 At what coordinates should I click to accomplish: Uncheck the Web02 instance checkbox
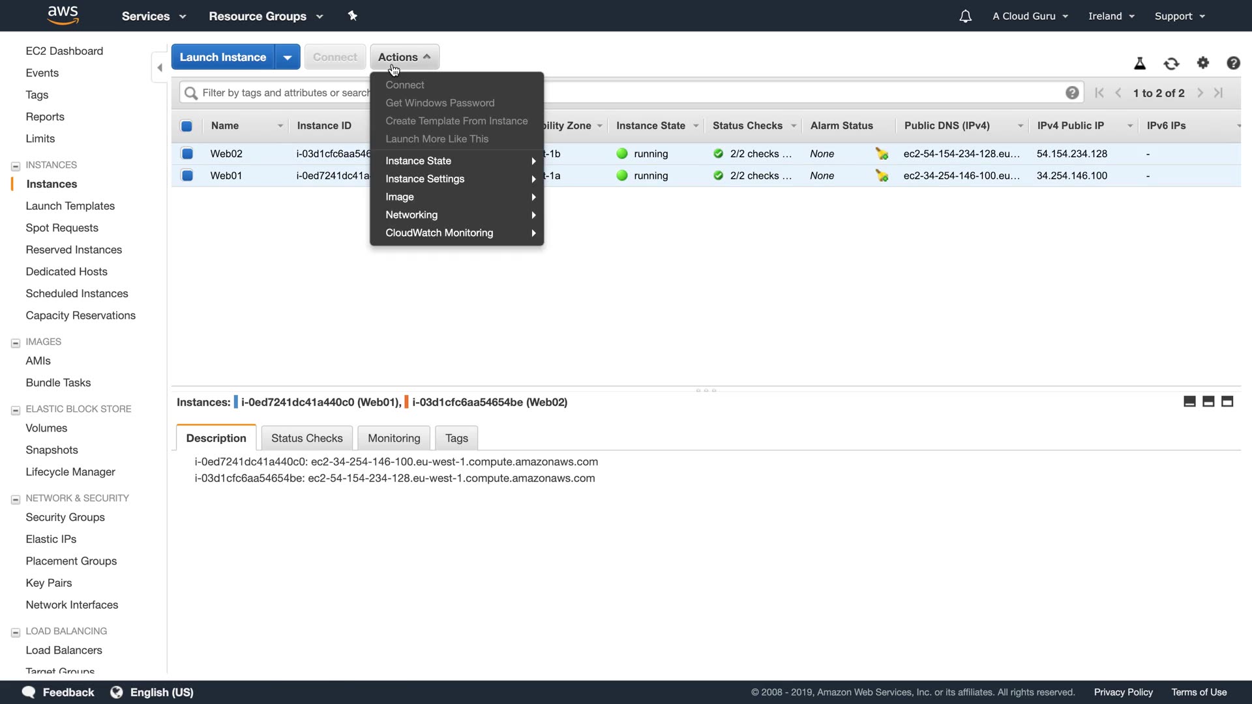pyautogui.click(x=187, y=154)
